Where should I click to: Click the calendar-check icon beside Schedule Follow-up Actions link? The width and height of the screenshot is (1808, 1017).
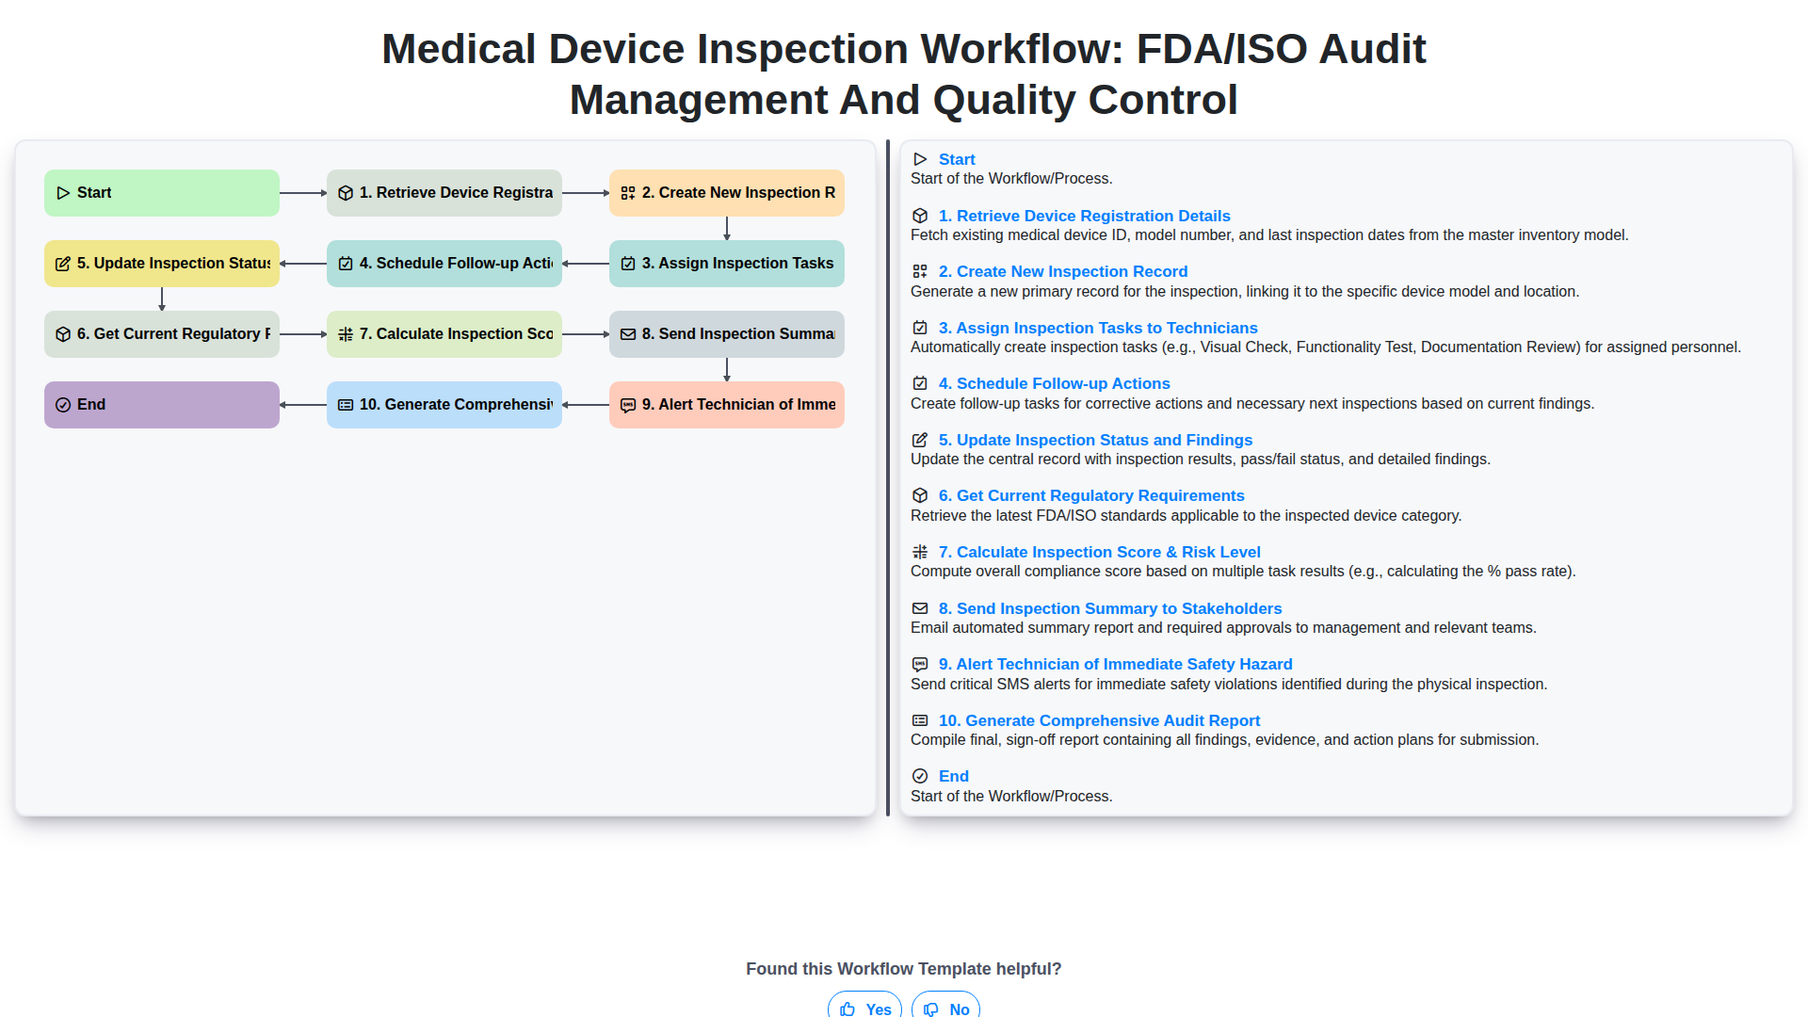pos(920,383)
